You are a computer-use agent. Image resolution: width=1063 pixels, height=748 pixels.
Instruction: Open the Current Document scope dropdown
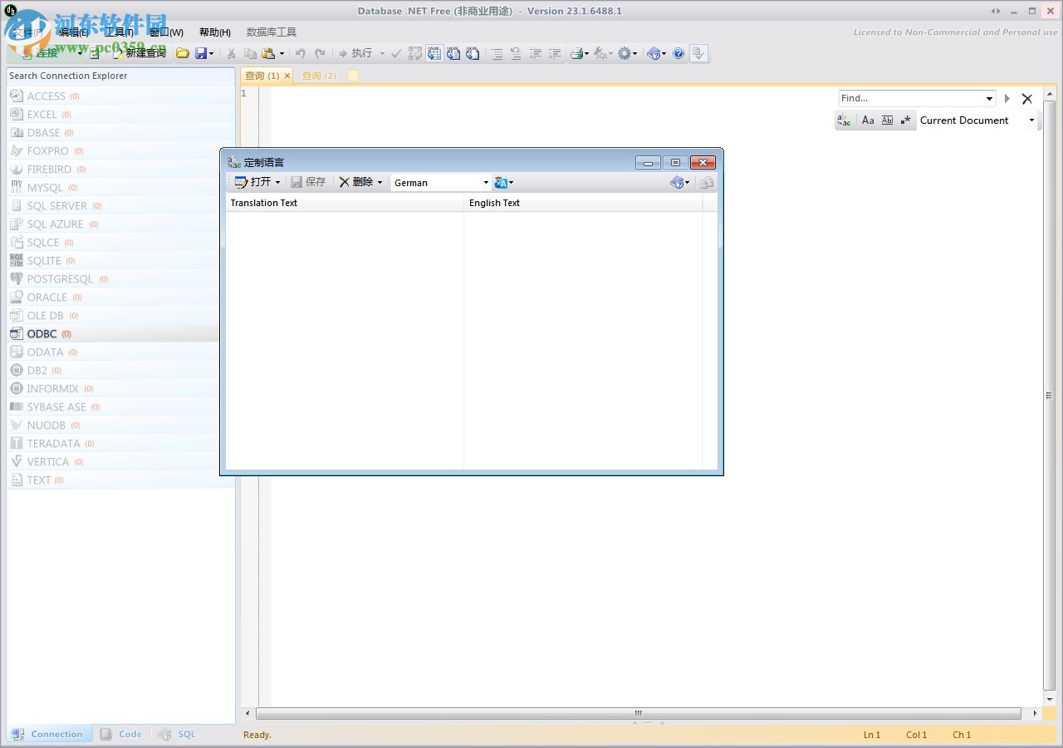[x=1031, y=121]
